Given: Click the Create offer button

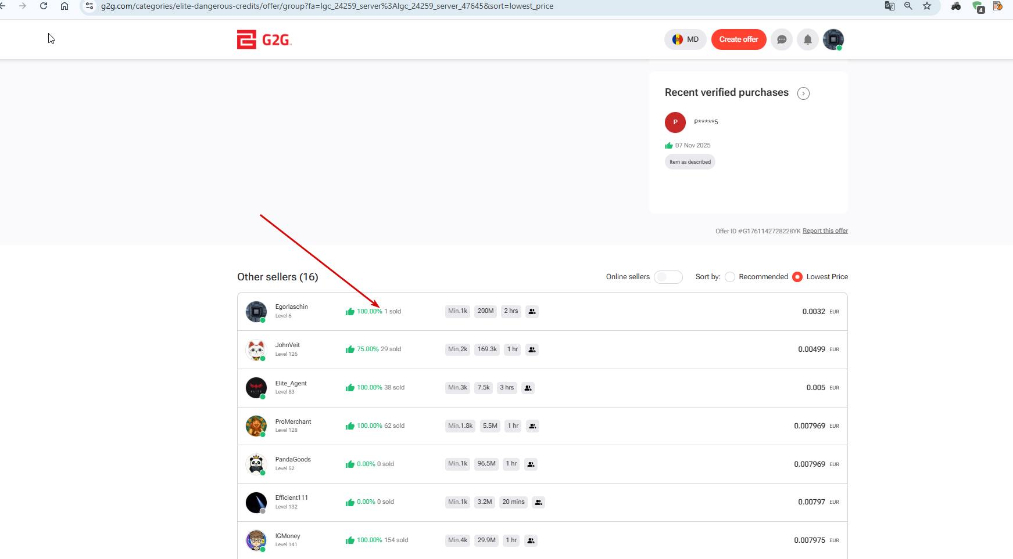Looking at the screenshot, I should [x=739, y=39].
